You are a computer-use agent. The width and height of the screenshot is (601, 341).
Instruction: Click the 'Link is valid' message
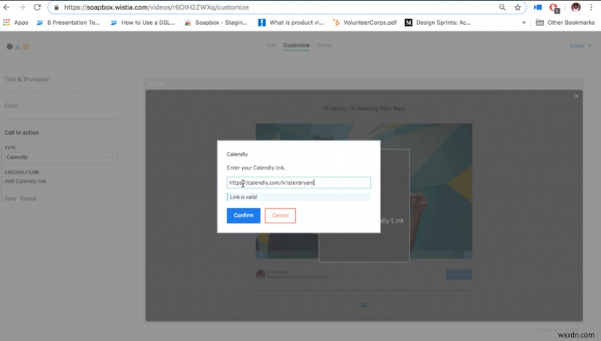click(x=298, y=197)
